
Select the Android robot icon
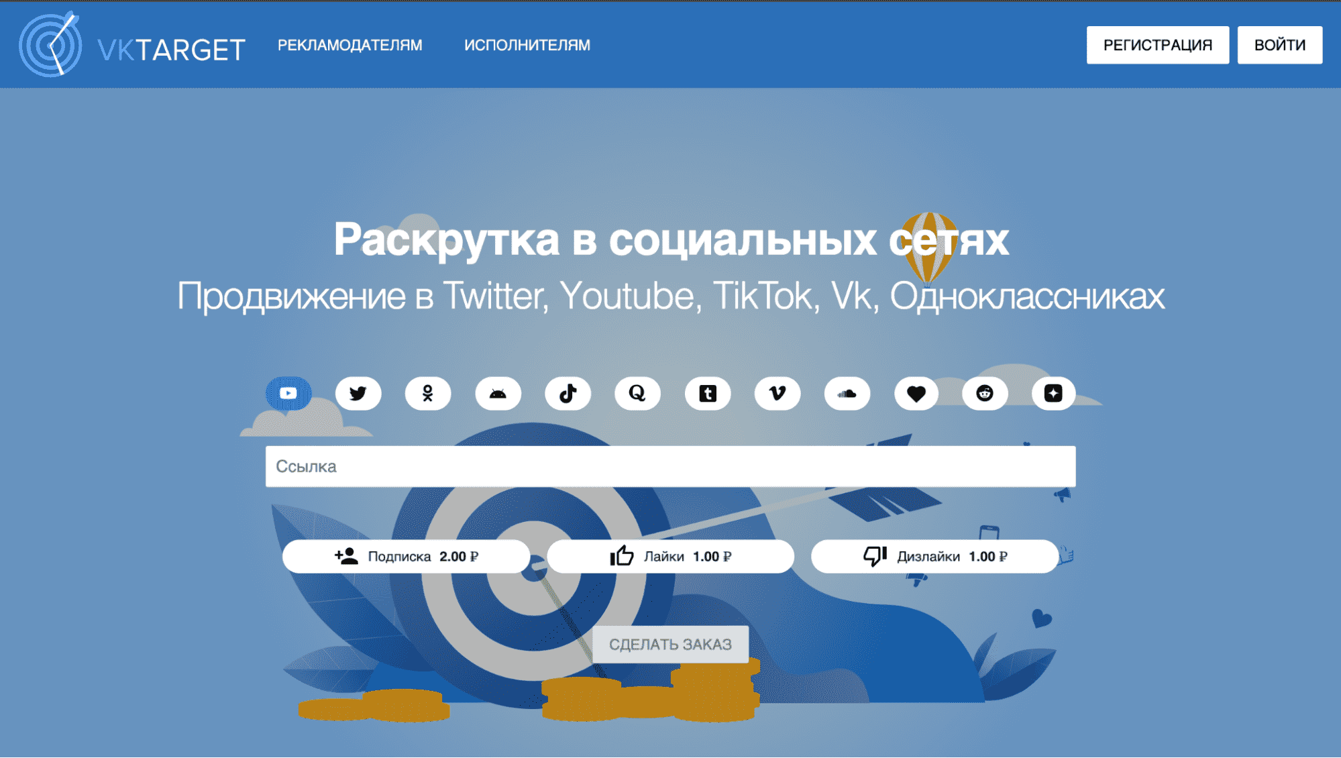[498, 393]
